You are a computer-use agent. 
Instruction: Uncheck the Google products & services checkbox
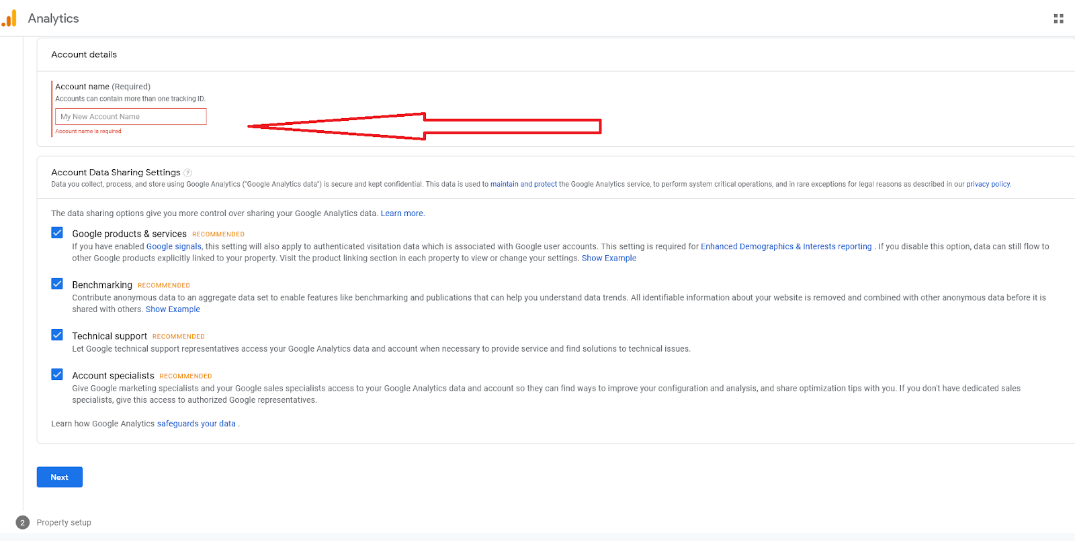(57, 233)
